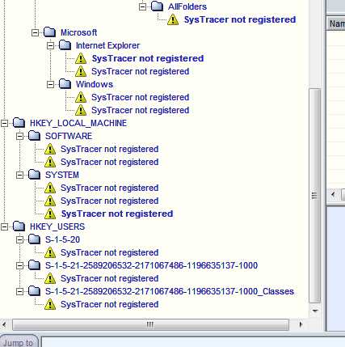Collapse the AllFolders node
345x347 pixels.
click(142, 6)
